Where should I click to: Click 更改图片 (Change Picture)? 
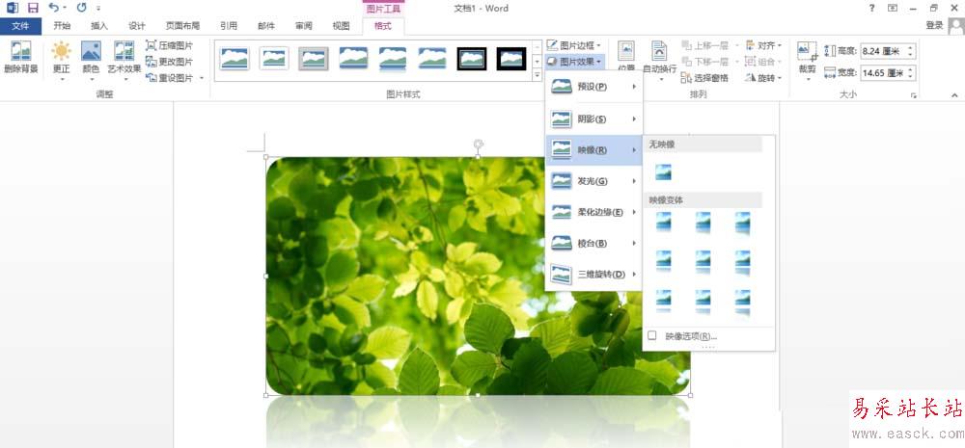[x=169, y=62]
